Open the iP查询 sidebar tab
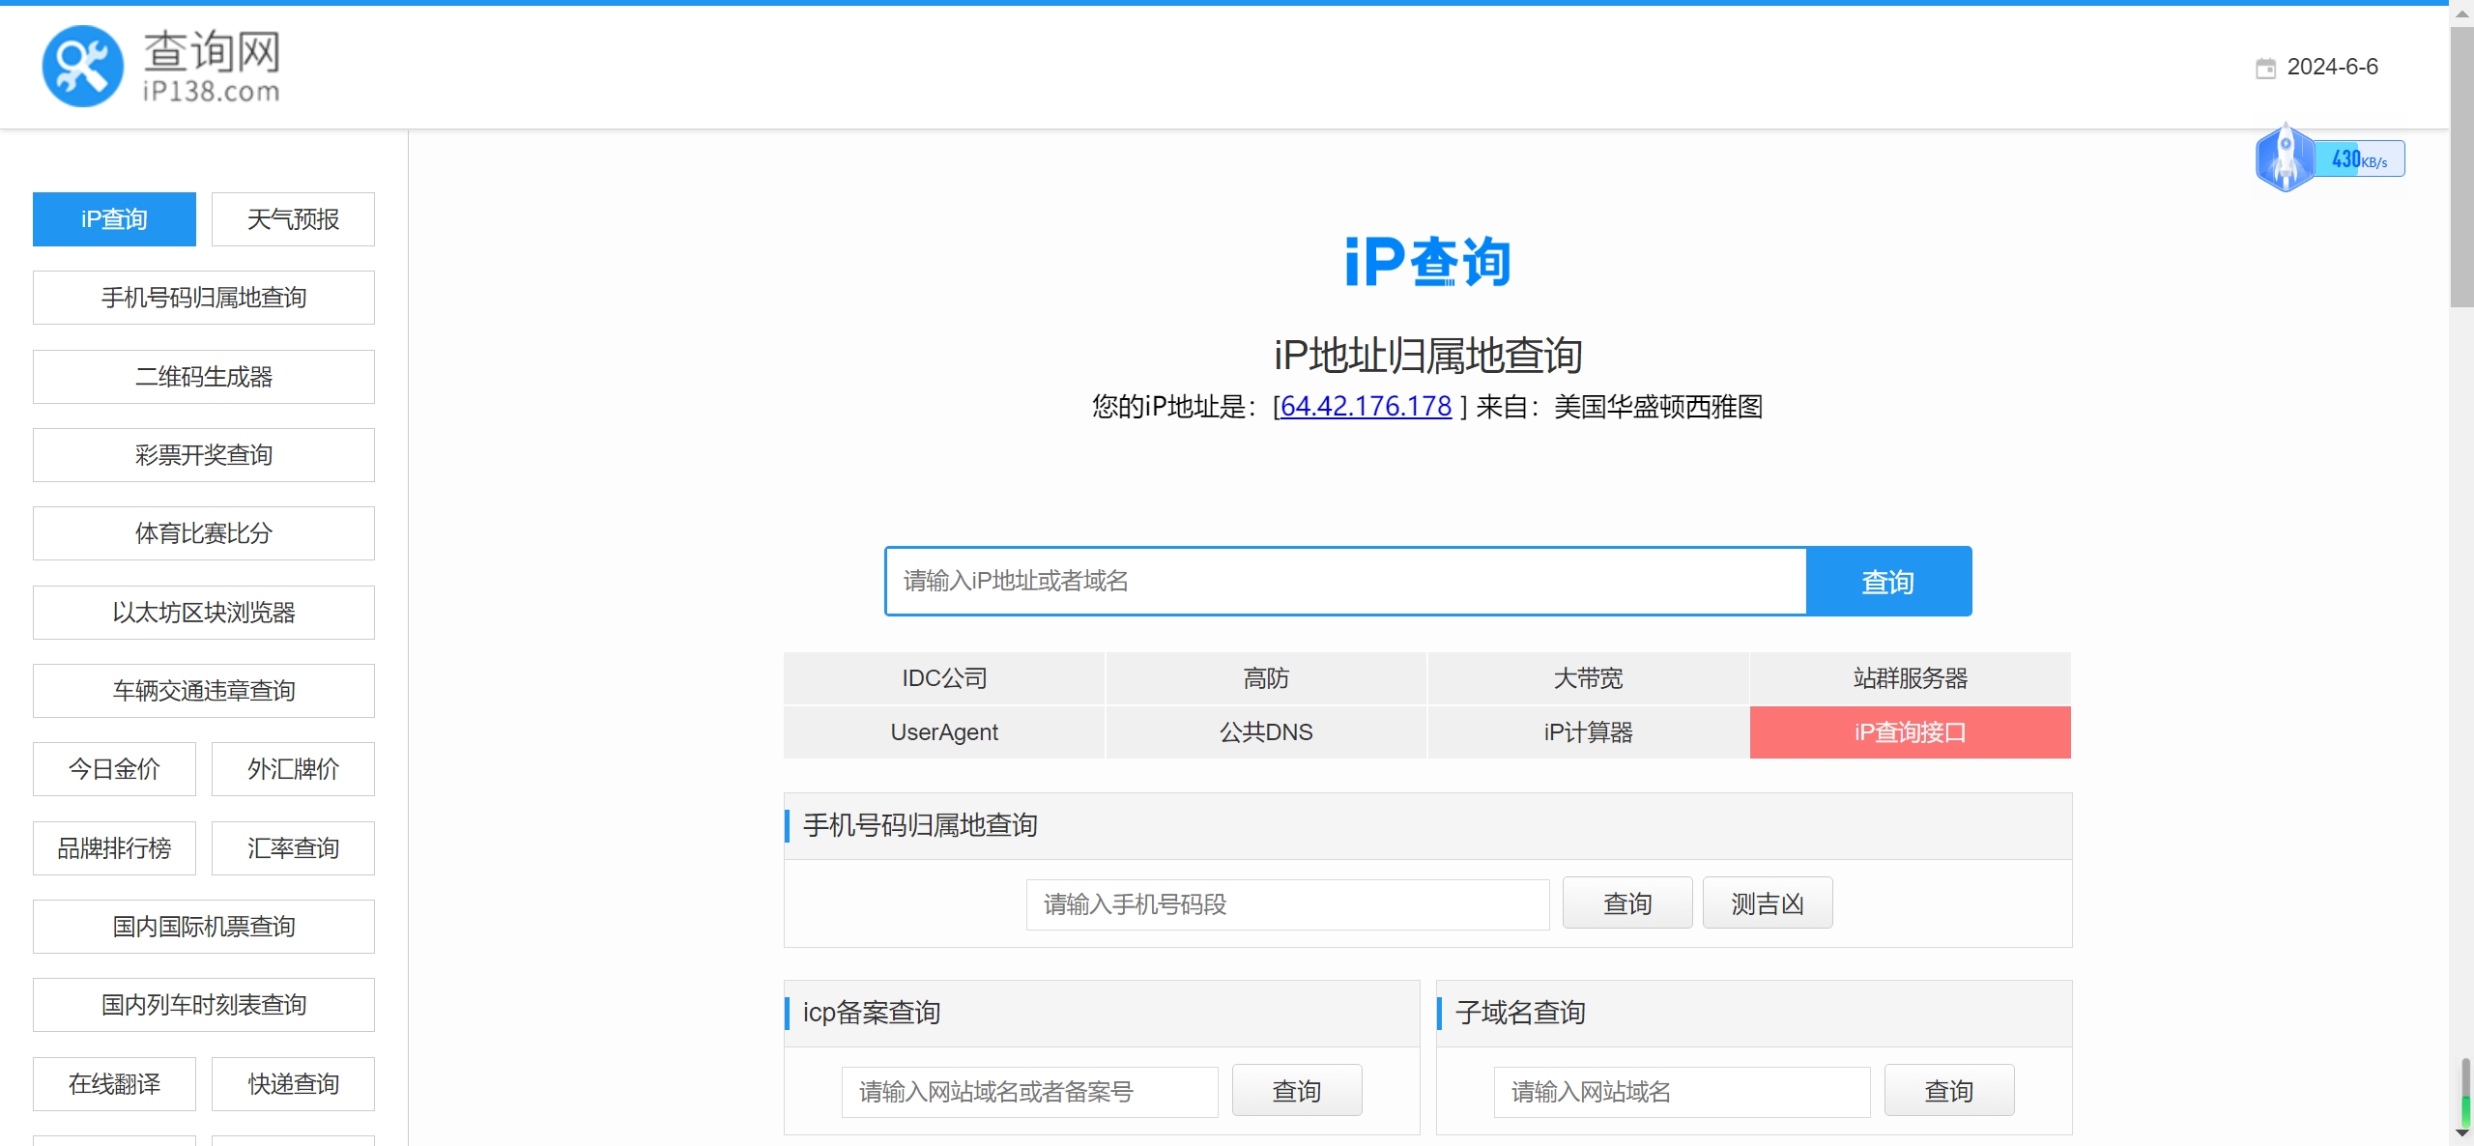Image resolution: width=2474 pixels, height=1146 pixels. tap(114, 219)
